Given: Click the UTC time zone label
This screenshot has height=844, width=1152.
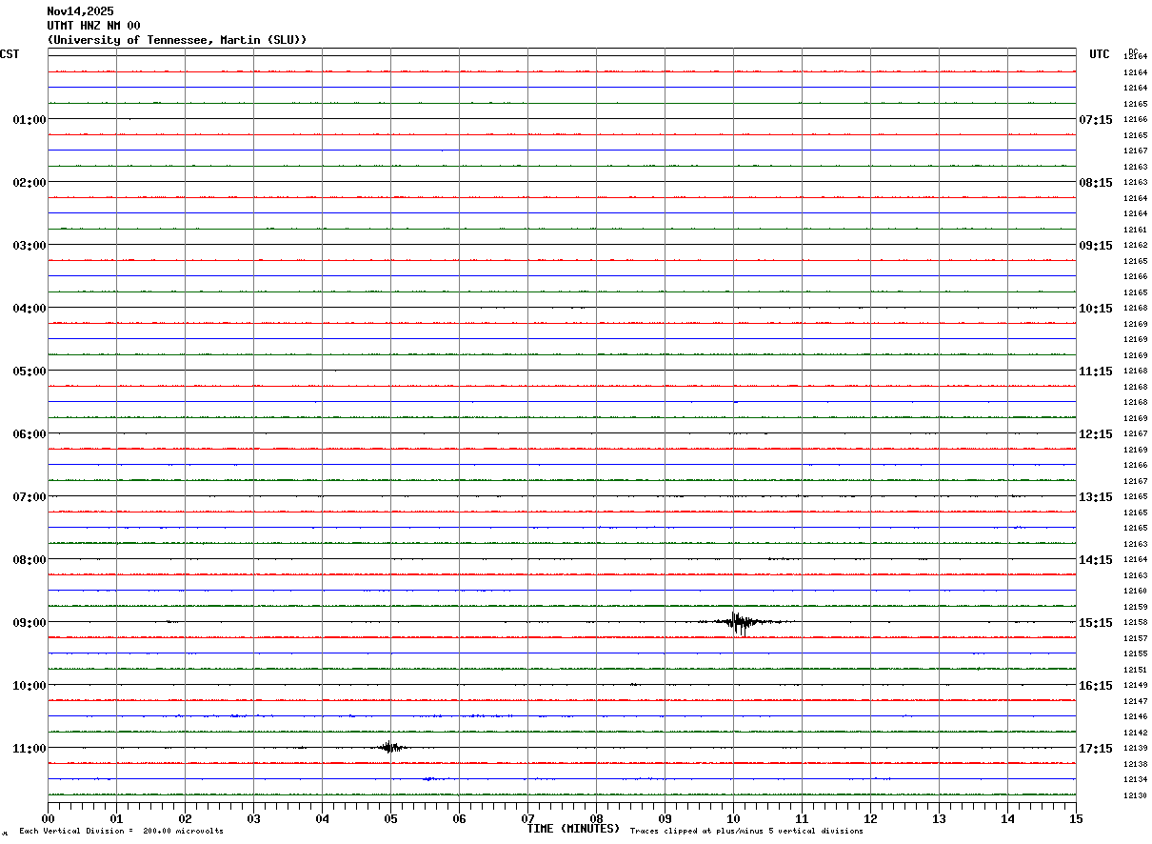Looking at the screenshot, I should pyautogui.click(x=1100, y=54).
